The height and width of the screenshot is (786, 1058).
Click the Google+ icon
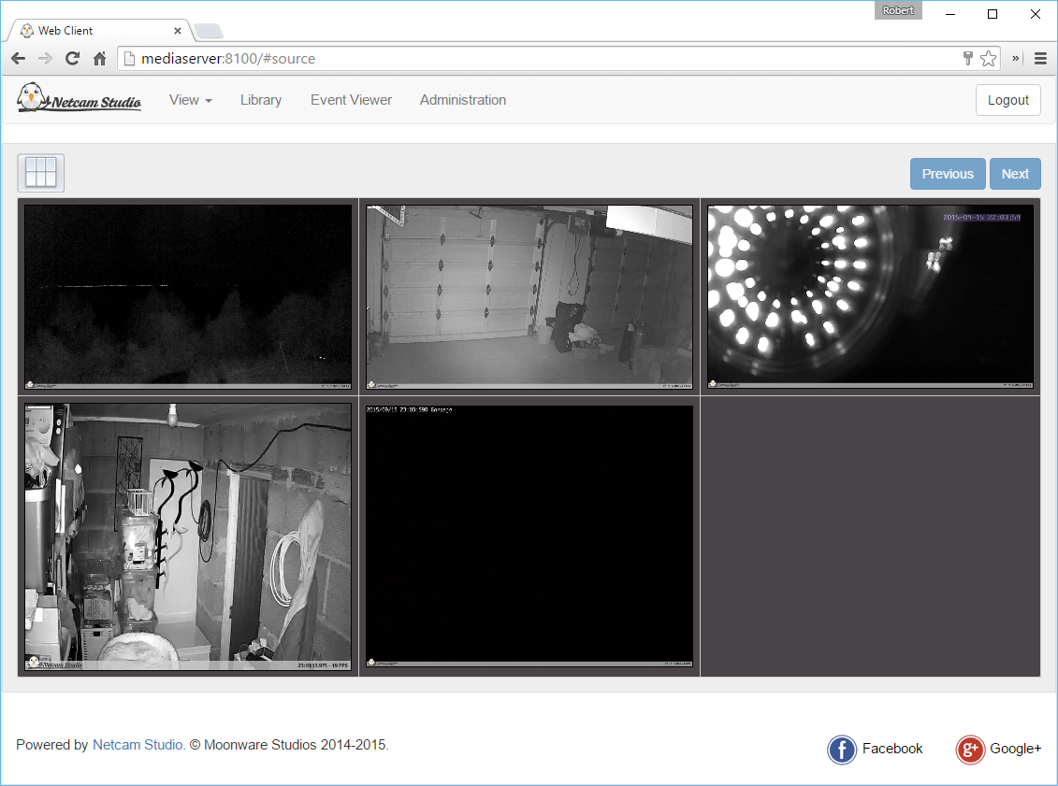coord(970,750)
